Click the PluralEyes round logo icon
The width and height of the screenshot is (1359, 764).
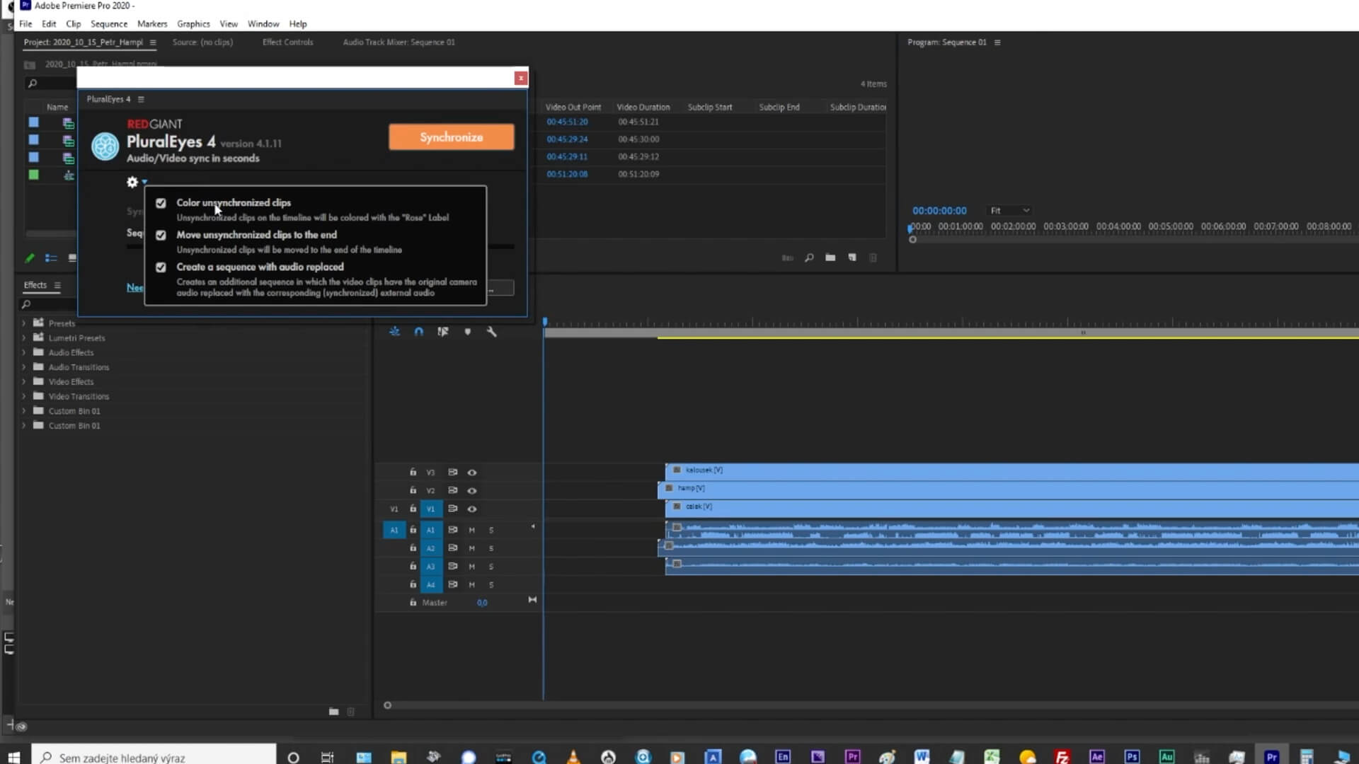click(105, 146)
